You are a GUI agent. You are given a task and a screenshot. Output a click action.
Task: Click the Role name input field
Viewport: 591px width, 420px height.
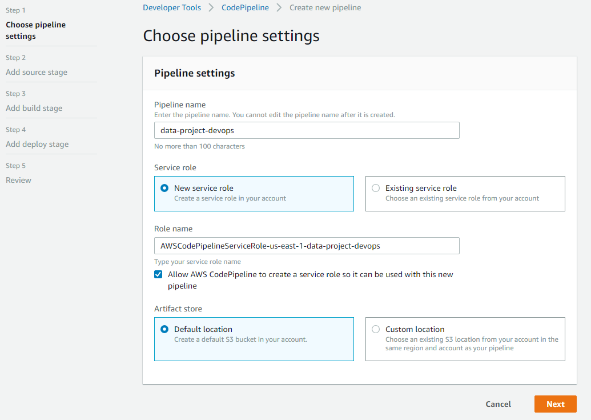[x=307, y=246]
